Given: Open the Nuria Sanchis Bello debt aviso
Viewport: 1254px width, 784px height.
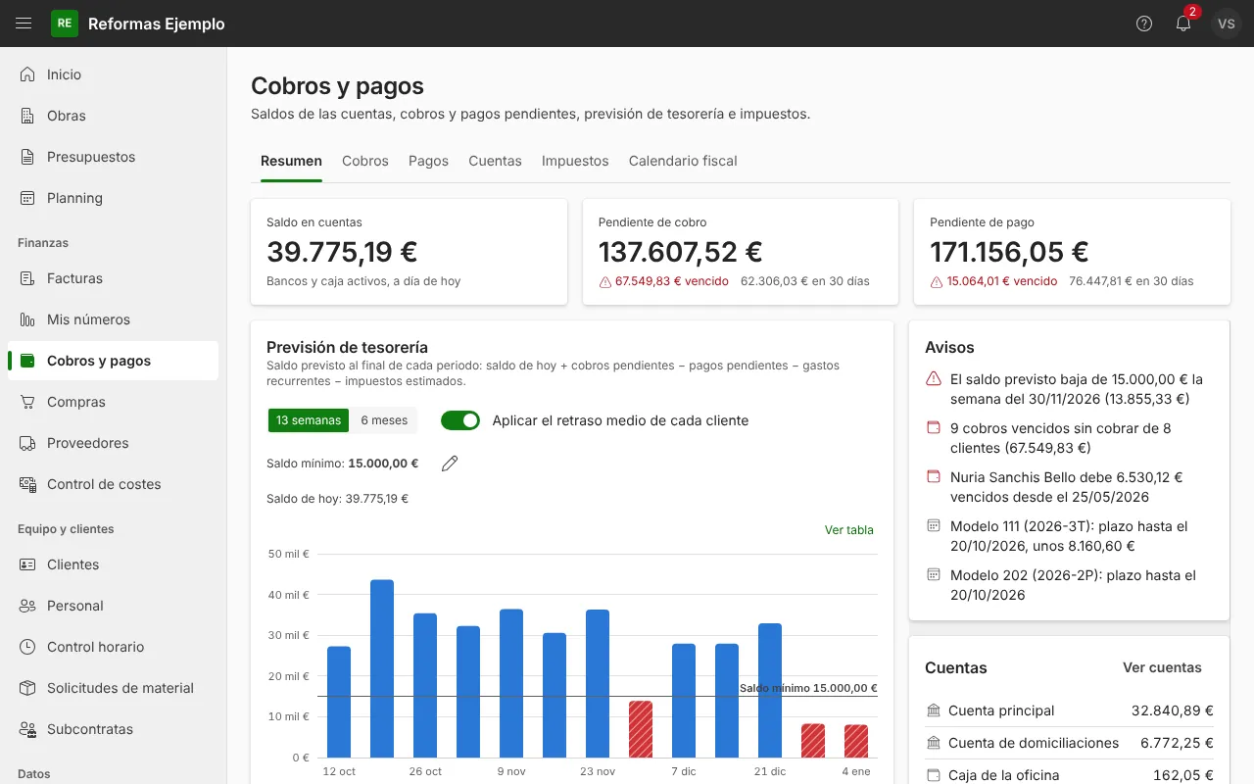Looking at the screenshot, I should [x=1069, y=487].
